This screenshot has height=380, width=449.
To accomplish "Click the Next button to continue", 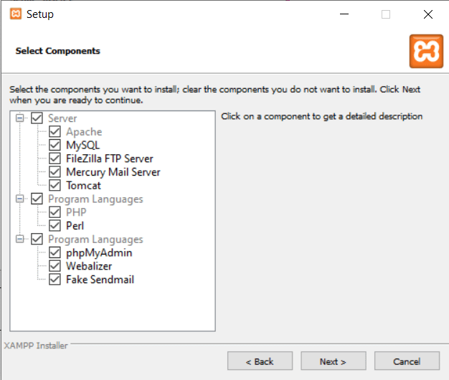I will (333, 361).
